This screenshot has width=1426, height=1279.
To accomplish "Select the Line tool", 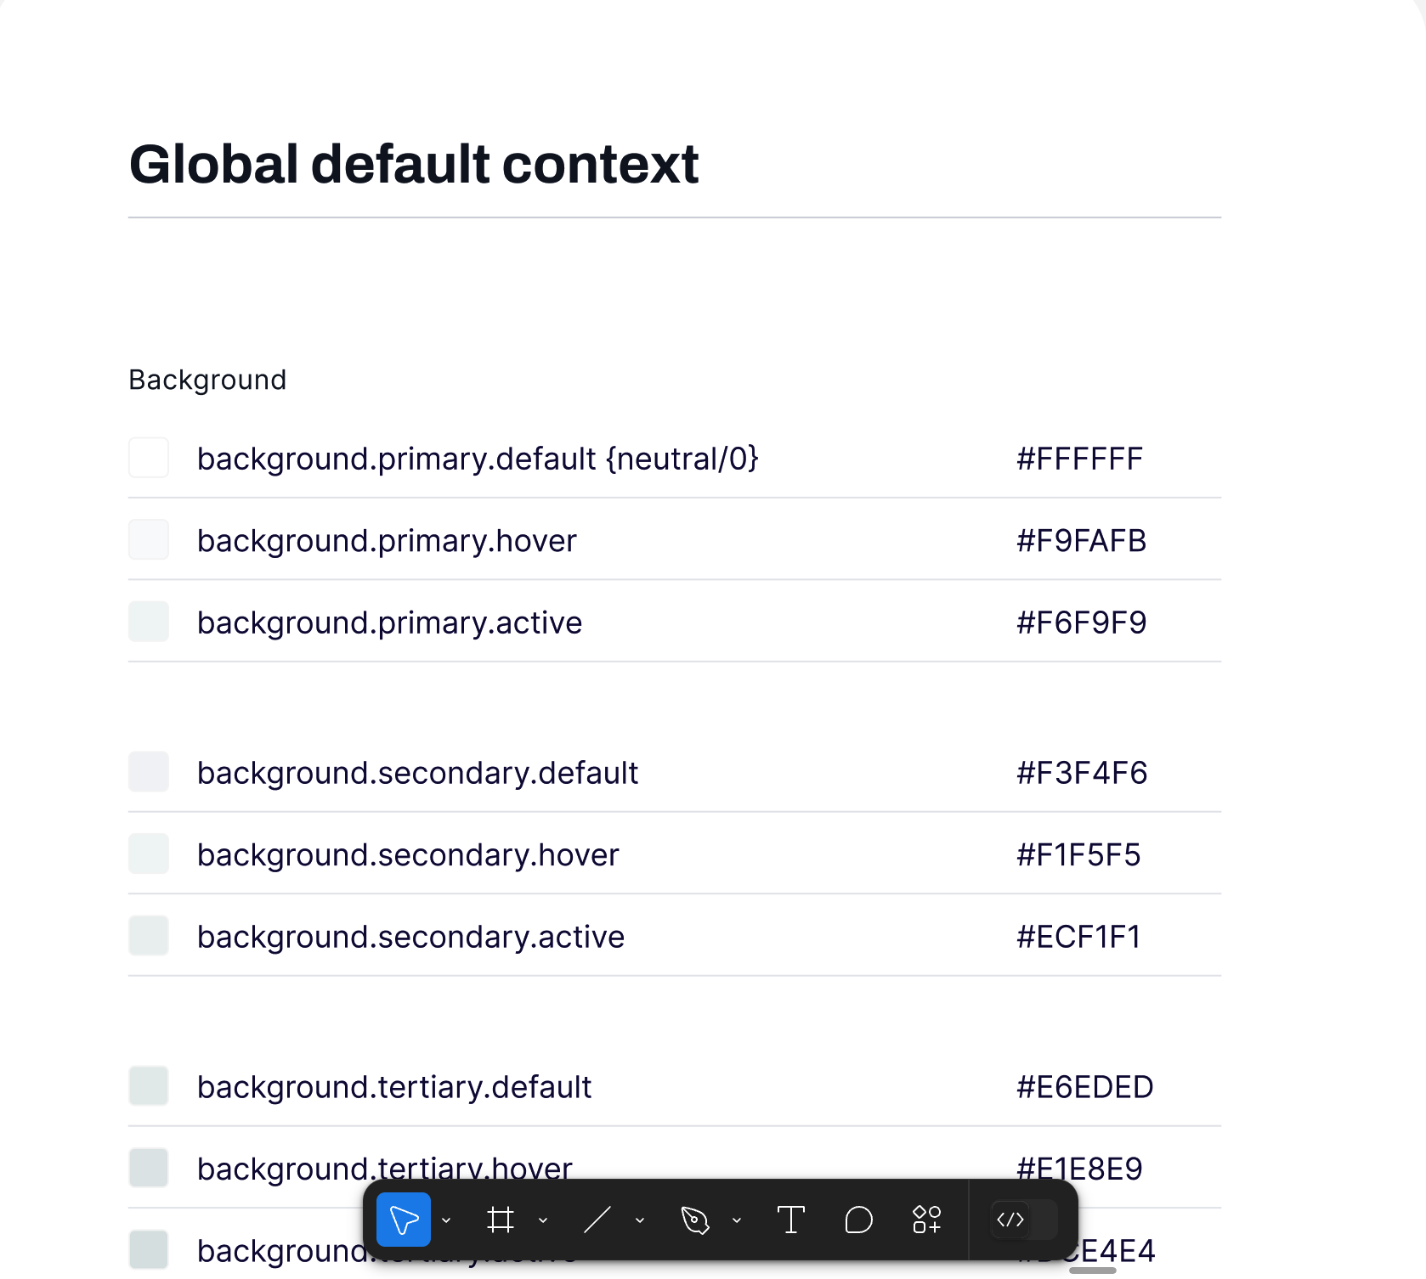I will 597,1220.
